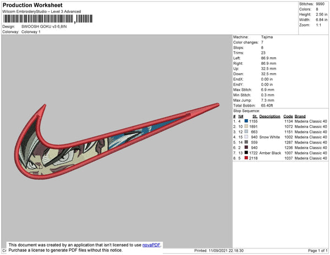
Task: Click the Page 1 of 1 label
Action: 317,251
